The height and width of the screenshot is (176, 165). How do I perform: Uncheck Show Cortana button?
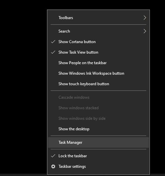coord(98,42)
